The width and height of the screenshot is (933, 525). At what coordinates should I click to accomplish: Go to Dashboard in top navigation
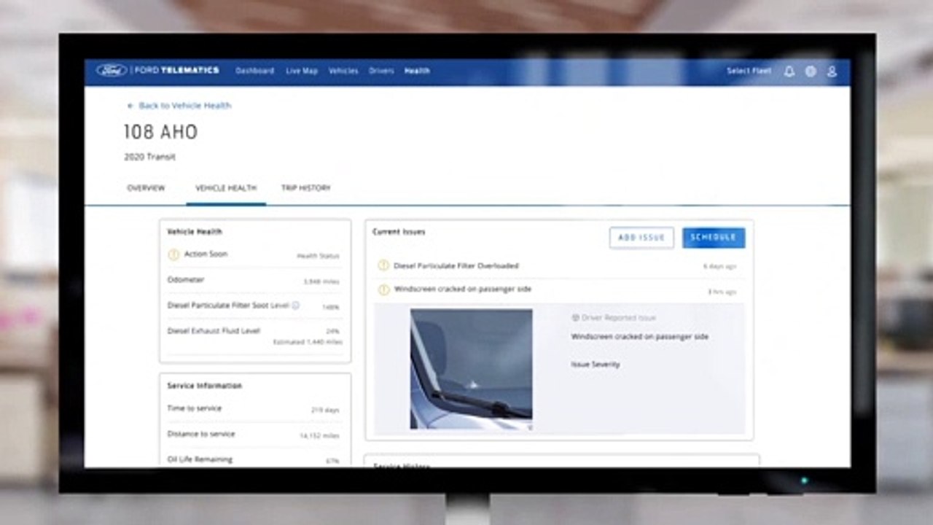coord(254,71)
